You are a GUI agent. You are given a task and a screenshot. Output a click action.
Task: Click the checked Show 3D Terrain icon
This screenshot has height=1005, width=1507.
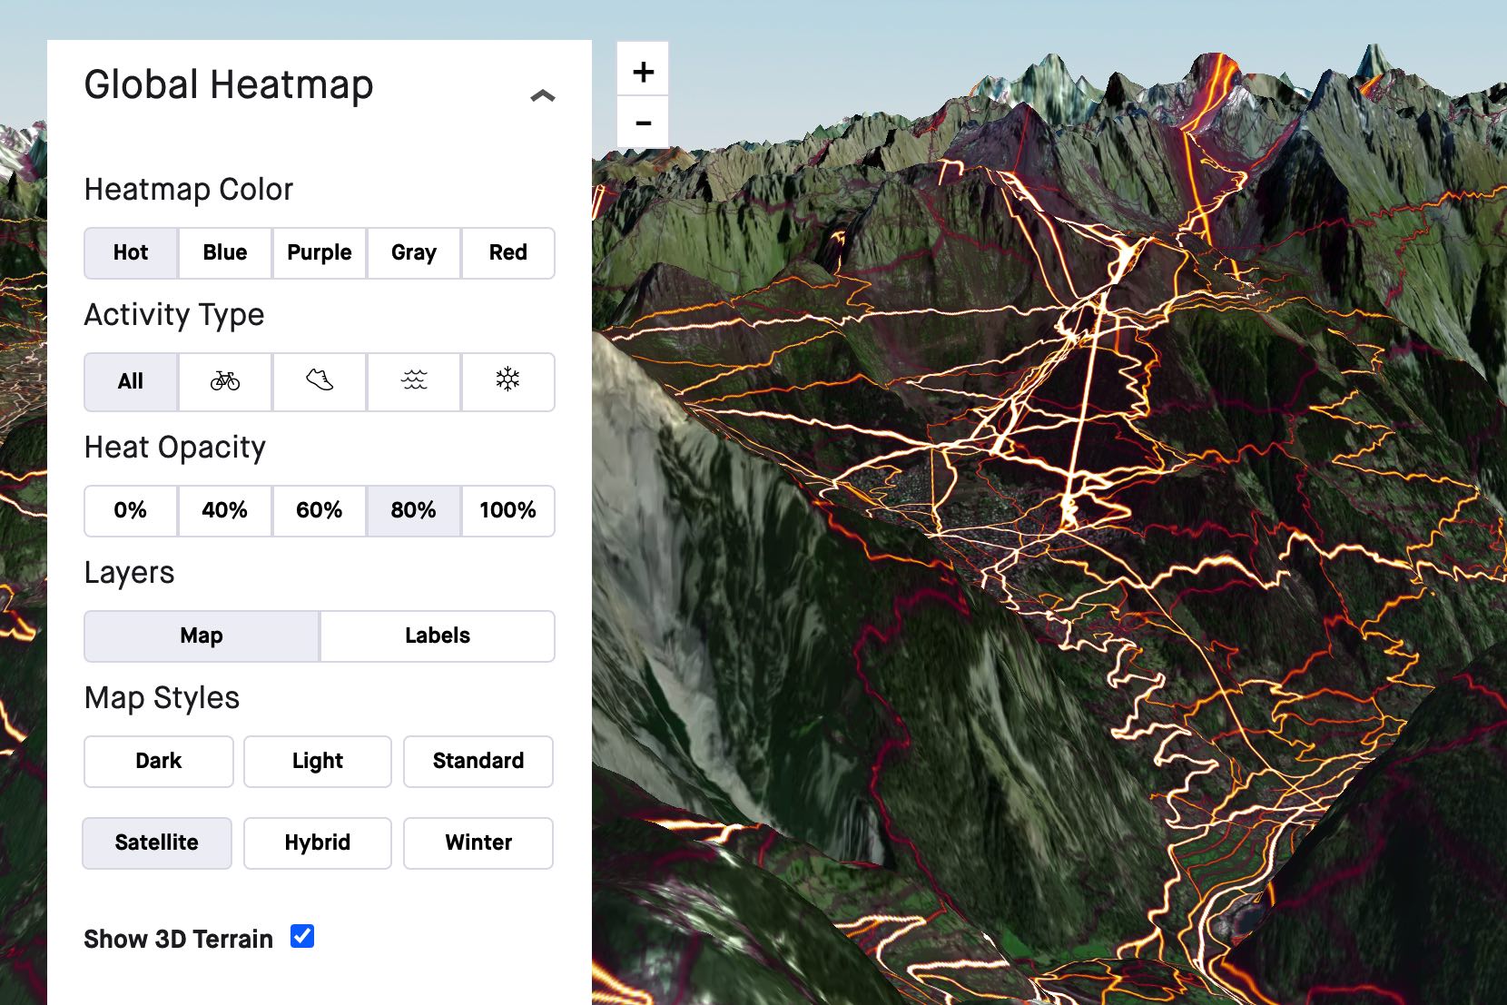pyautogui.click(x=302, y=936)
